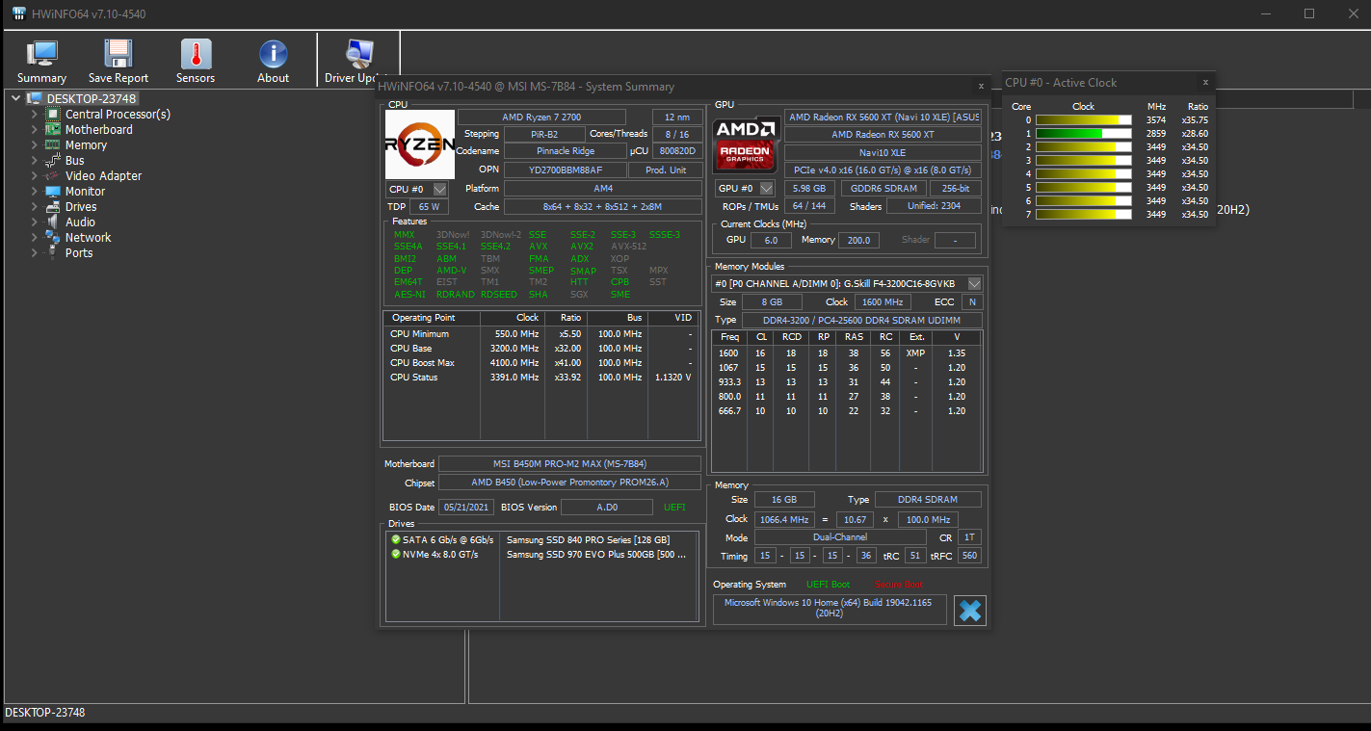Image resolution: width=1371 pixels, height=731 pixels.
Task: Open the Summary toolbar icon
Action: coord(41,55)
